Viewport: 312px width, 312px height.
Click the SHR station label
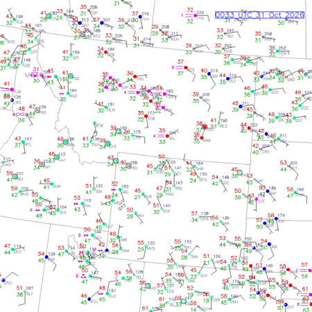[199, 169]
